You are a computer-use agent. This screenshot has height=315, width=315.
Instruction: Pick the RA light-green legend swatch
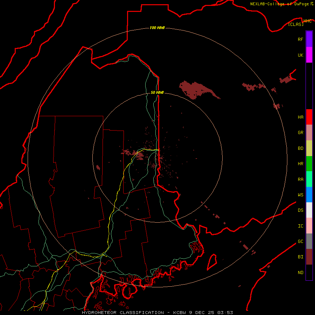[309, 179]
